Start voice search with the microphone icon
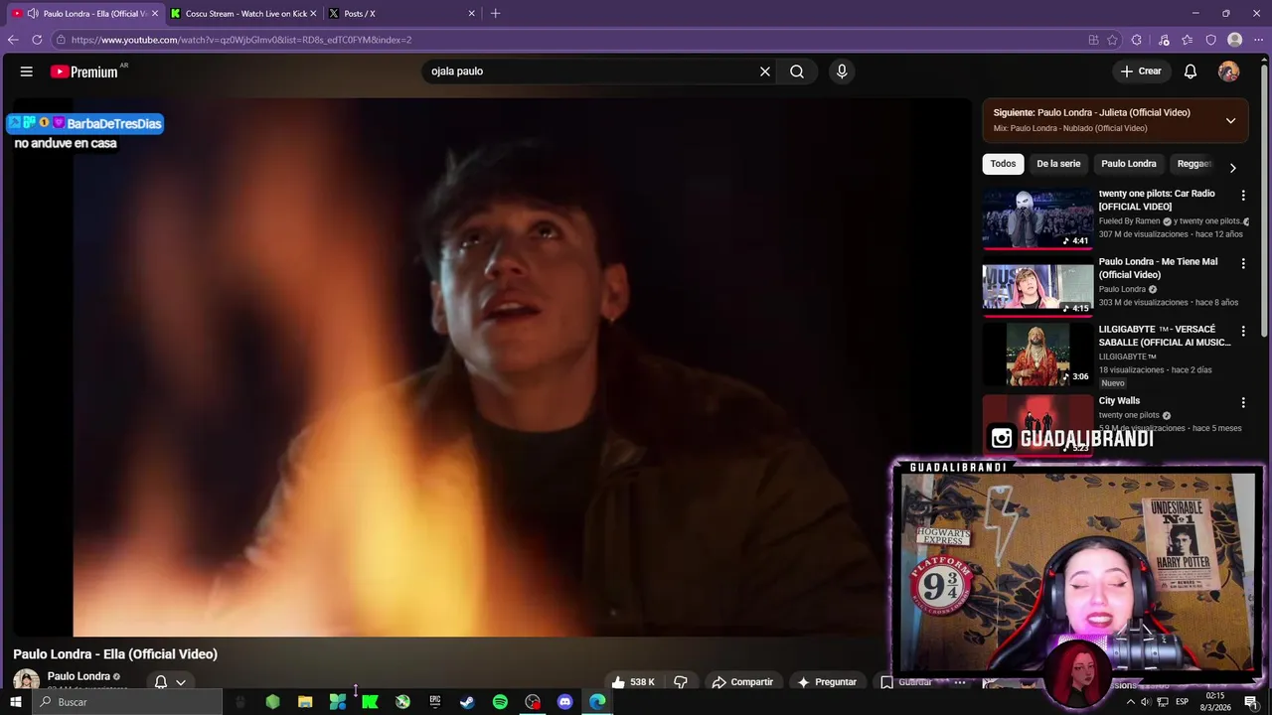The image size is (1272, 715). pyautogui.click(x=842, y=71)
